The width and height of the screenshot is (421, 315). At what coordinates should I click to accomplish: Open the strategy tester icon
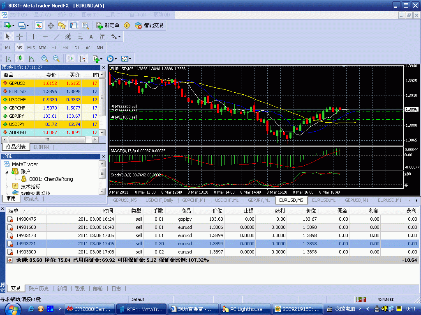tap(85, 25)
